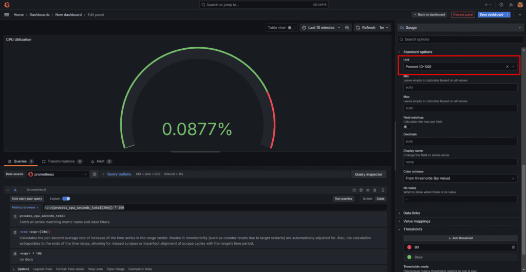This screenshot has height=272, width=526.
Task: Open the news feed RSS icon
Action: point(511,5)
